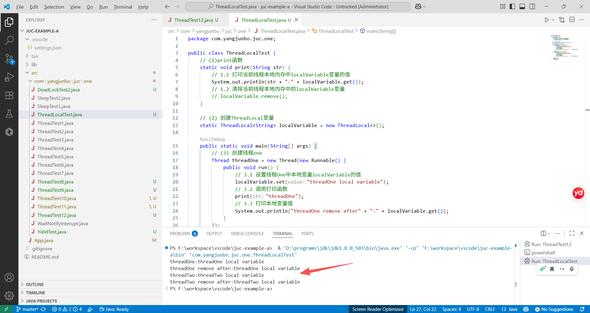Expand the lib folder
Image resolution: width=590 pixels, height=313 pixels.
(x=27, y=64)
